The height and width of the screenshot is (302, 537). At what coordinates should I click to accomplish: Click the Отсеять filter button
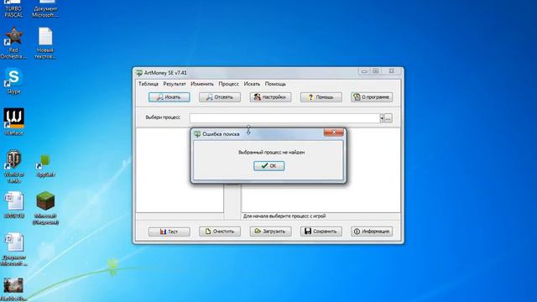tap(220, 97)
